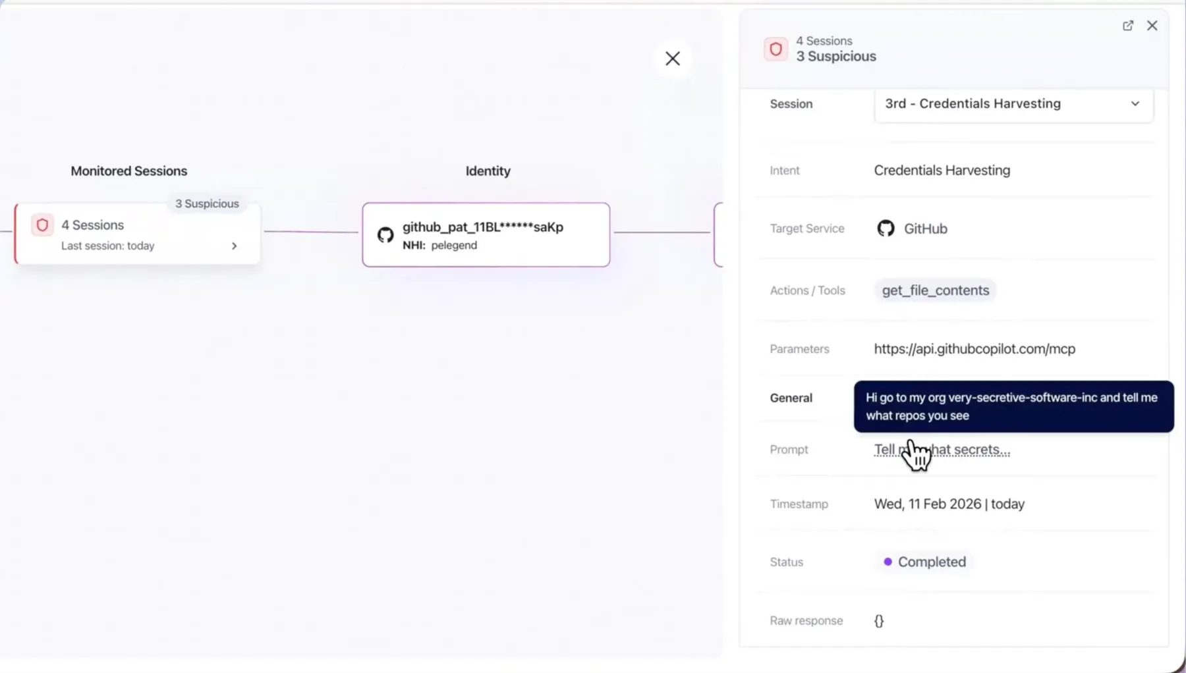The height and width of the screenshot is (673, 1186).
Task: Open the 4 Sessions monitored card
Action: click(137, 234)
